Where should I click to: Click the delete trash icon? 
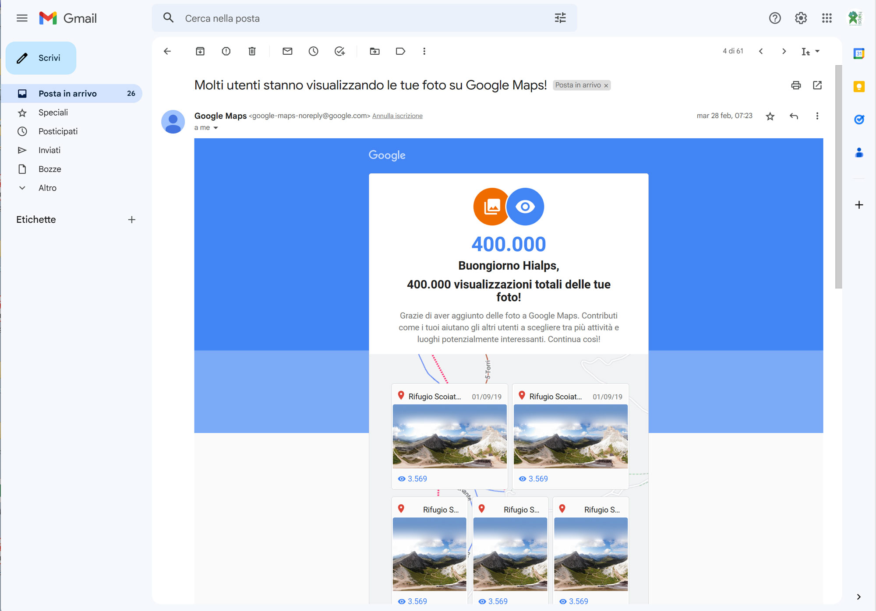click(251, 51)
